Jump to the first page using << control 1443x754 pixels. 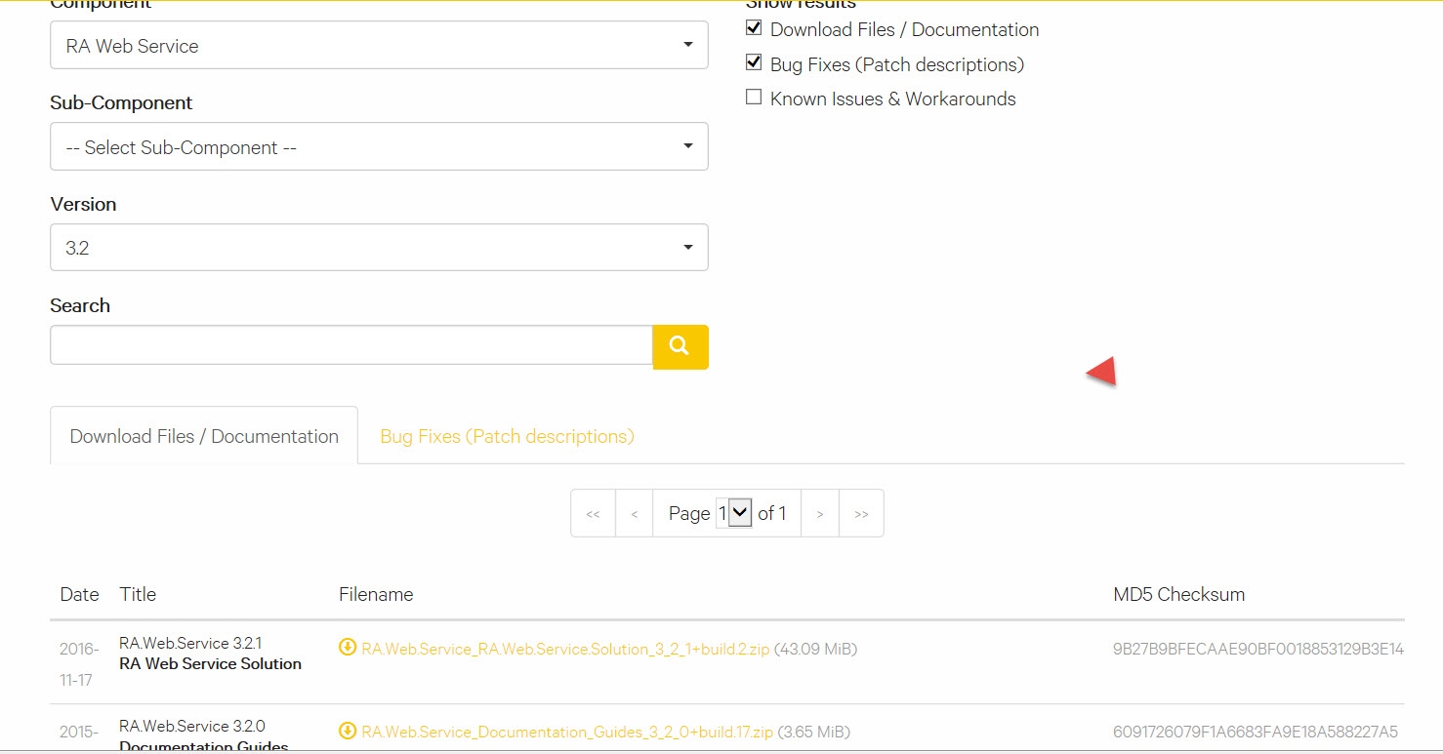coord(593,512)
